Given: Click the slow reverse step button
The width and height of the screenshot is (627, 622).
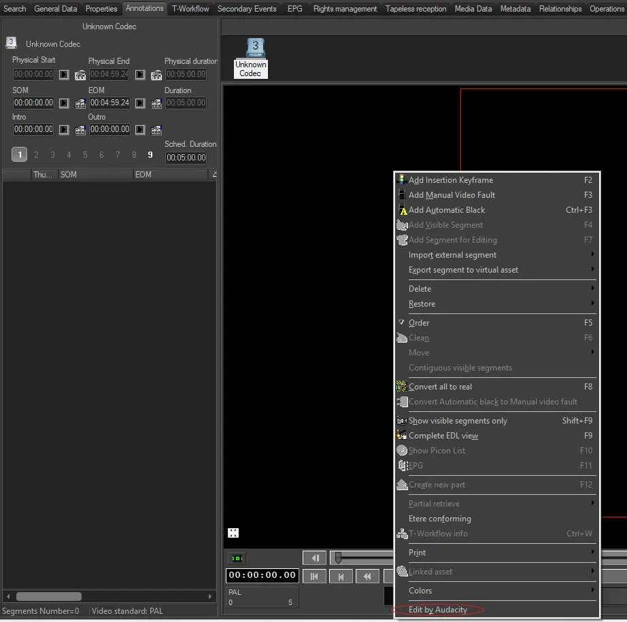Looking at the screenshot, I should click(314, 558).
